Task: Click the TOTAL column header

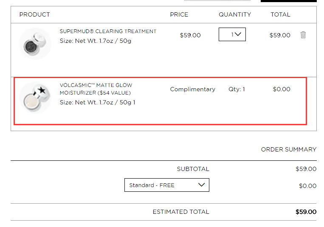Action: [x=280, y=14]
